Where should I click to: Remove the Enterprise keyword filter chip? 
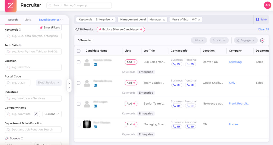(112, 20)
